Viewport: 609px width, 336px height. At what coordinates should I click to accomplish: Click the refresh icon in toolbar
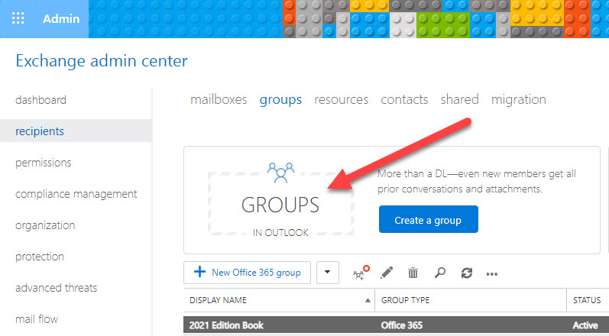click(466, 273)
